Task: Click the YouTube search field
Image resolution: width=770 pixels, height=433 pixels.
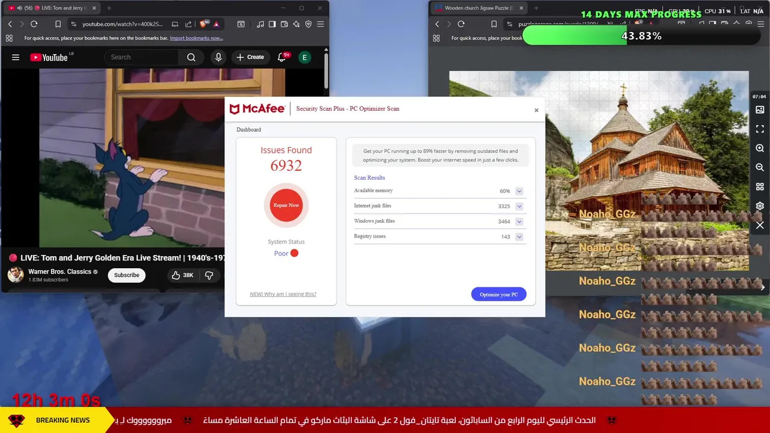Action: point(141,57)
